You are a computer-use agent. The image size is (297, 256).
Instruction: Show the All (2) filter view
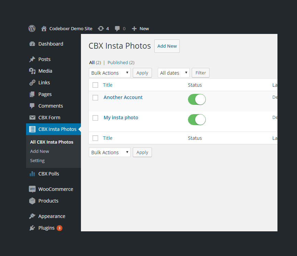(x=95, y=63)
